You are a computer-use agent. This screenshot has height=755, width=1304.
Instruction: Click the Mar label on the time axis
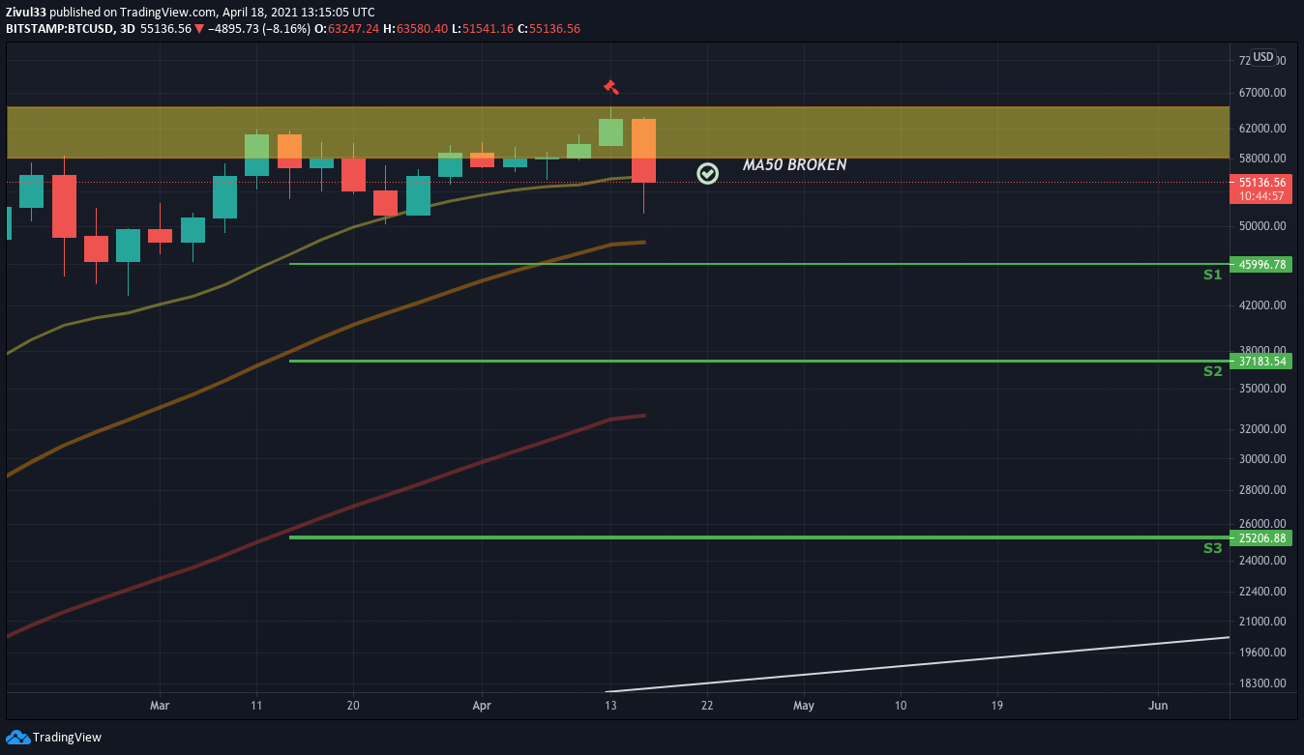click(x=160, y=706)
